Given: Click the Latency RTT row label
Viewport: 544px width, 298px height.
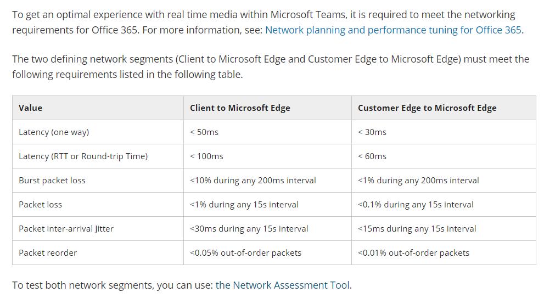Looking at the screenshot, I should pos(83,156).
